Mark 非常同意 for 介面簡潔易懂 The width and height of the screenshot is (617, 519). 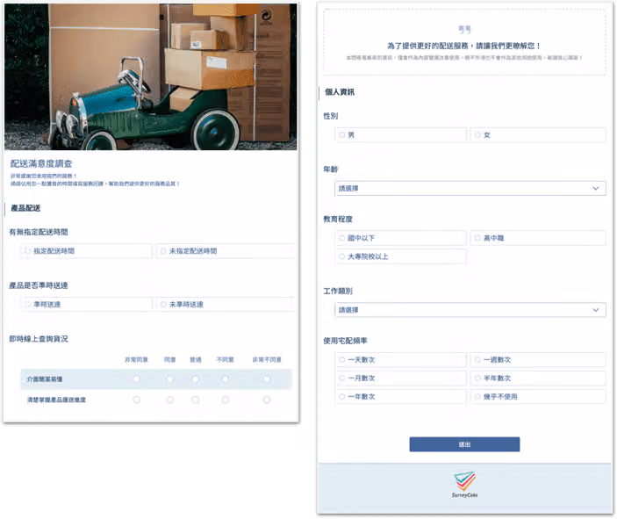[x=137, y=379]
